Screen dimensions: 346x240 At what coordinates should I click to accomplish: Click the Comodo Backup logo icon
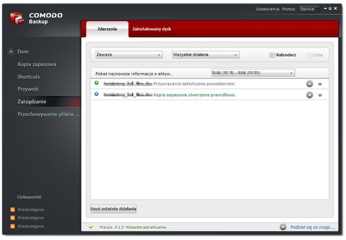(17, 18)
